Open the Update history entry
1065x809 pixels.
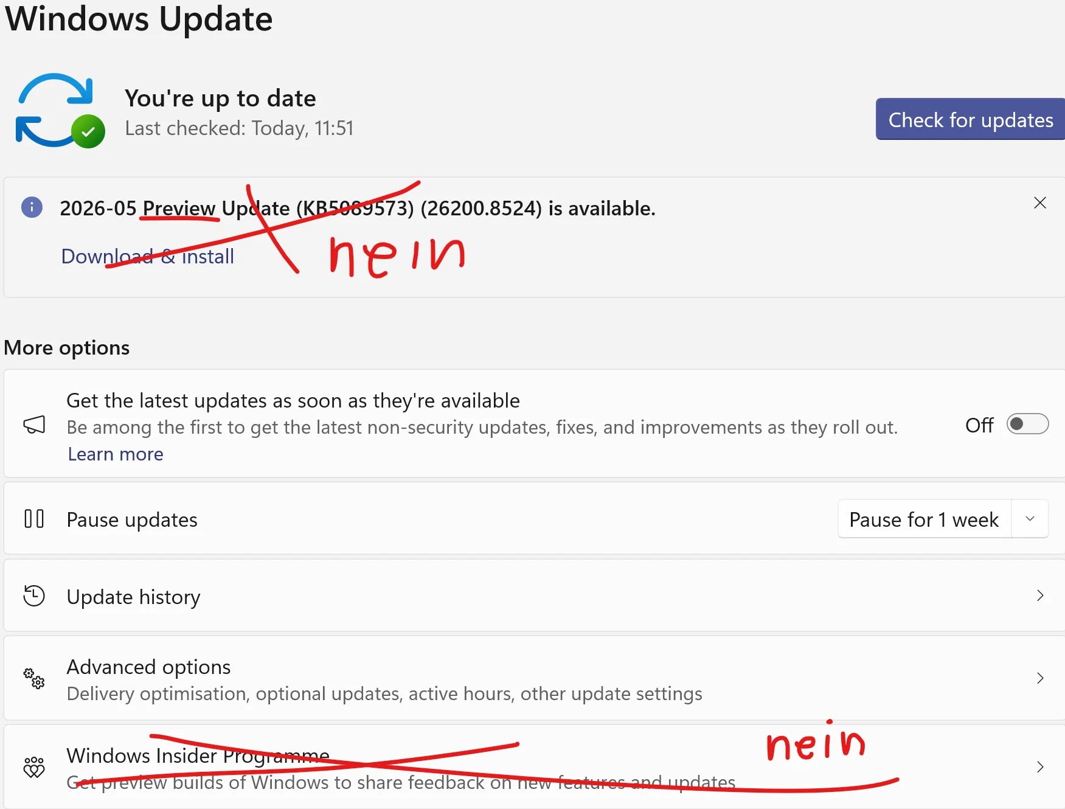point(534,595)
